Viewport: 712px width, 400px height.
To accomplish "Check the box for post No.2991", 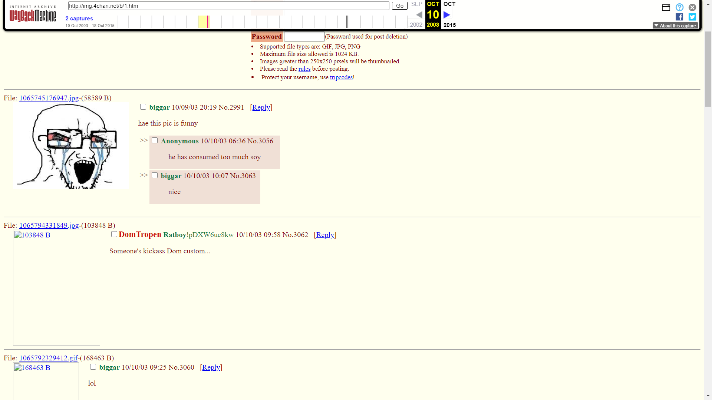I will tap(143, 107).
